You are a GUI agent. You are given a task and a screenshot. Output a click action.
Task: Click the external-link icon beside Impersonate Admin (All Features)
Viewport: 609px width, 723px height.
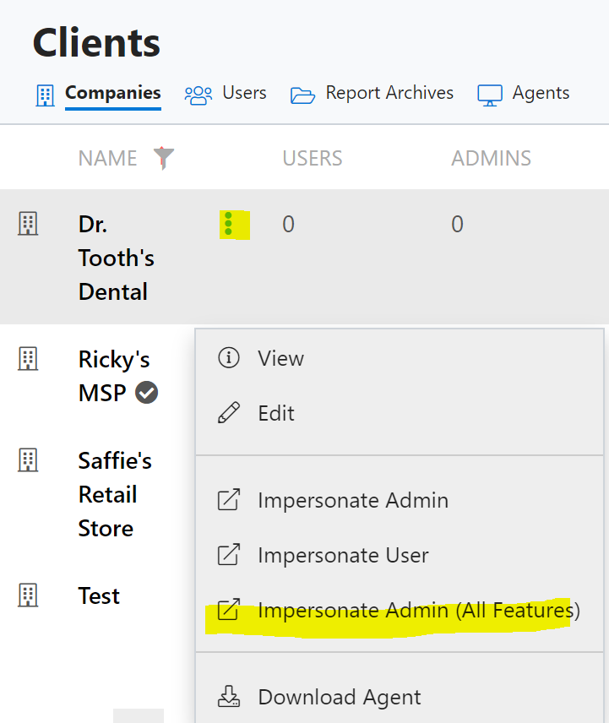pos(229,610)
